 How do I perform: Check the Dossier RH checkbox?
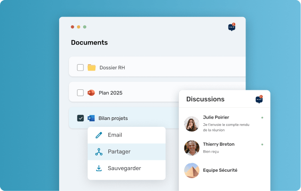[x=80, y=68]
